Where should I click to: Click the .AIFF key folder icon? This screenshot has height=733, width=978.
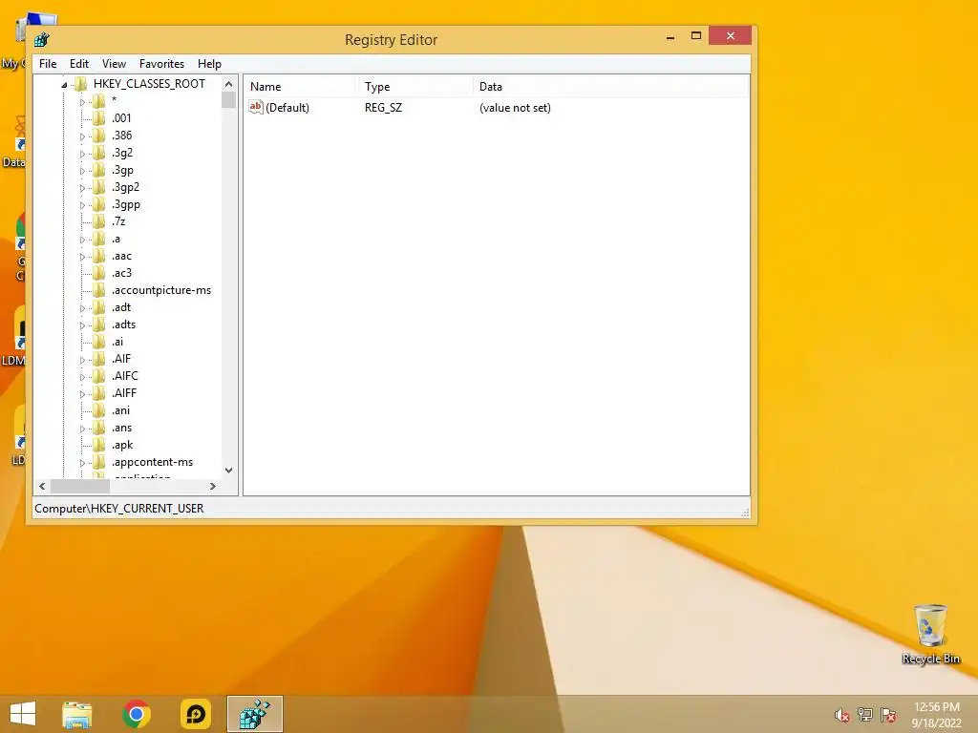(98, 393)
